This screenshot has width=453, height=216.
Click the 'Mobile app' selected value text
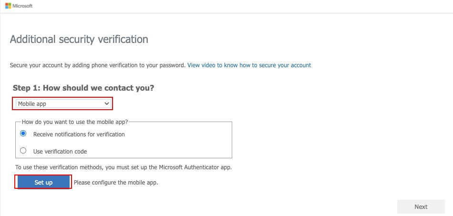point(32,103)
